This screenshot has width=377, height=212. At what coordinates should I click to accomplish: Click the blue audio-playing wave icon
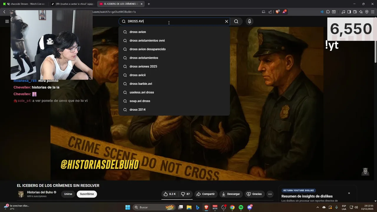coord(322,12)
